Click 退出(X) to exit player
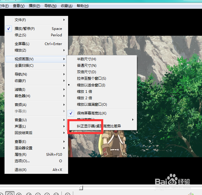This screenshot has width=202, height=195. tap(36, 170)
